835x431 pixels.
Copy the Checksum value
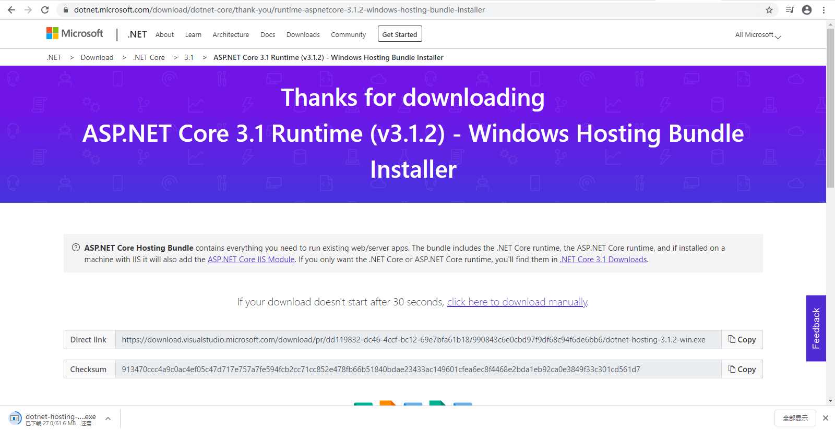click(742, 370)
